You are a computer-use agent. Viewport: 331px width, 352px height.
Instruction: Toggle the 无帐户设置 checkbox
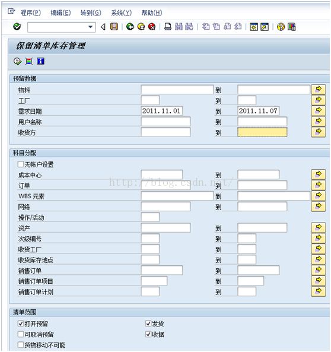pyautogui.click(x=20, y=164)
